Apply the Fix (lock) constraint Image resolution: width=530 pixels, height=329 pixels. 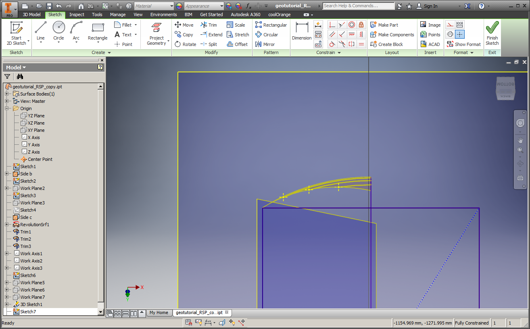point(361,25)
